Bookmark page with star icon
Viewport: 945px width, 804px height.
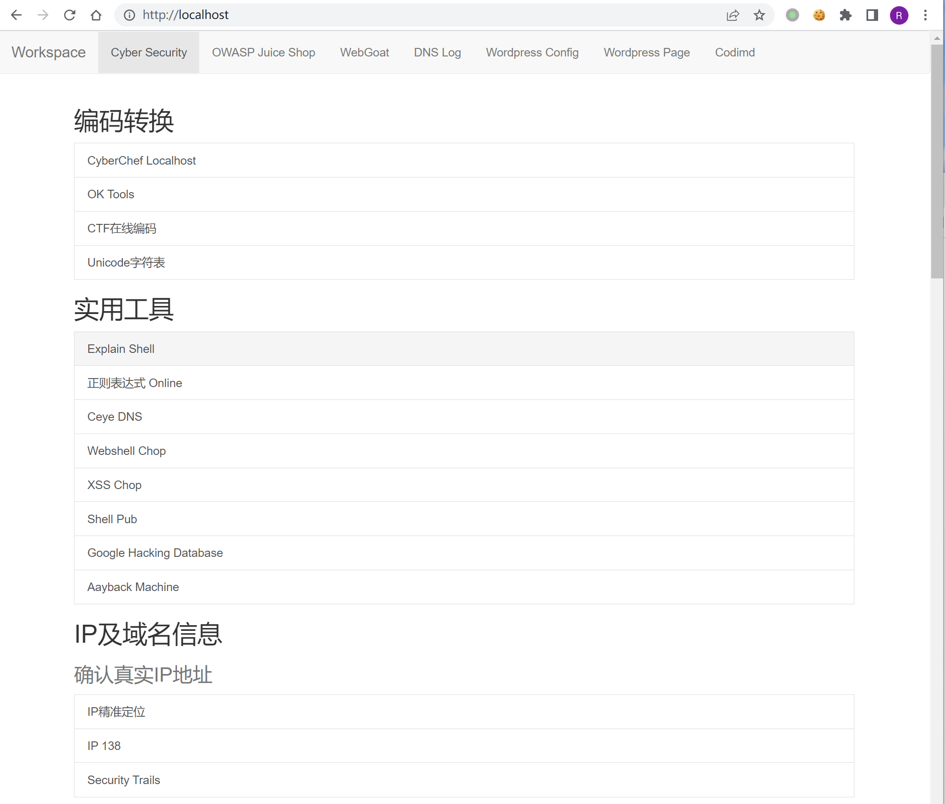click(x=759, y=15)
